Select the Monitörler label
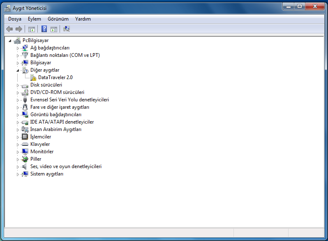This screenshot has width=328, height=241. tap(42, 152)
